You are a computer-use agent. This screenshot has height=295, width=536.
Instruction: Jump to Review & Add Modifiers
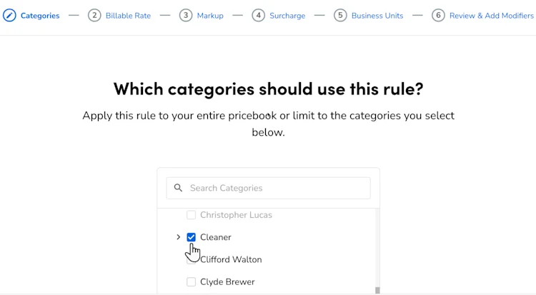pos(492,16)
